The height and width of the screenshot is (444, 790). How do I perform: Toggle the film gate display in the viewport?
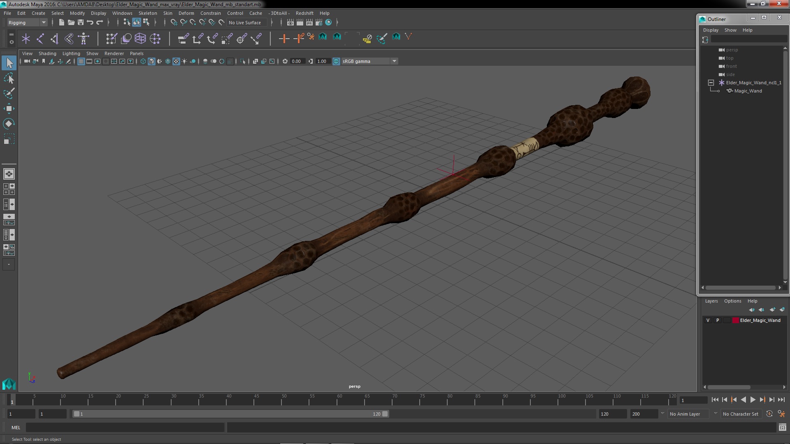pos(89,61)
